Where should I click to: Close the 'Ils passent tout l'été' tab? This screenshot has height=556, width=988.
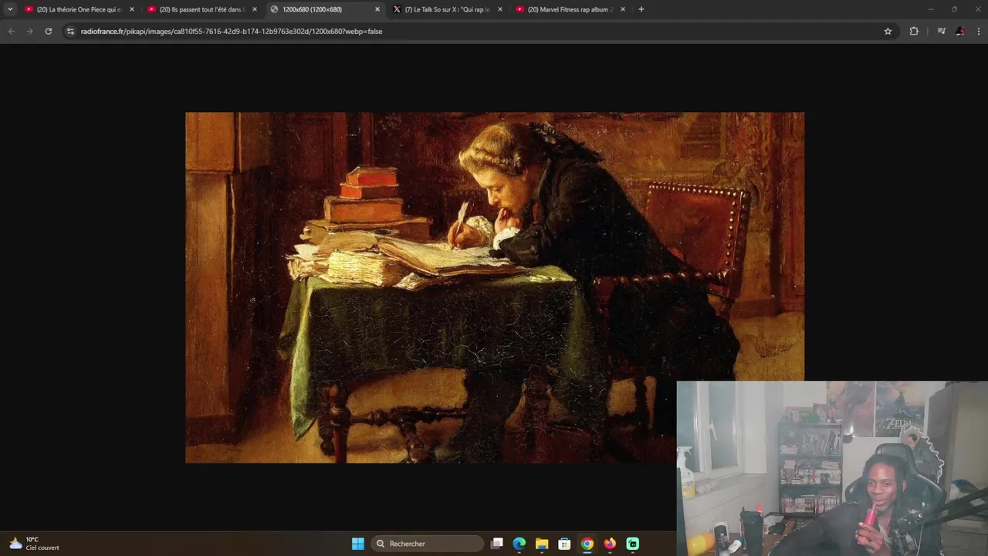[x=255, y=9]
